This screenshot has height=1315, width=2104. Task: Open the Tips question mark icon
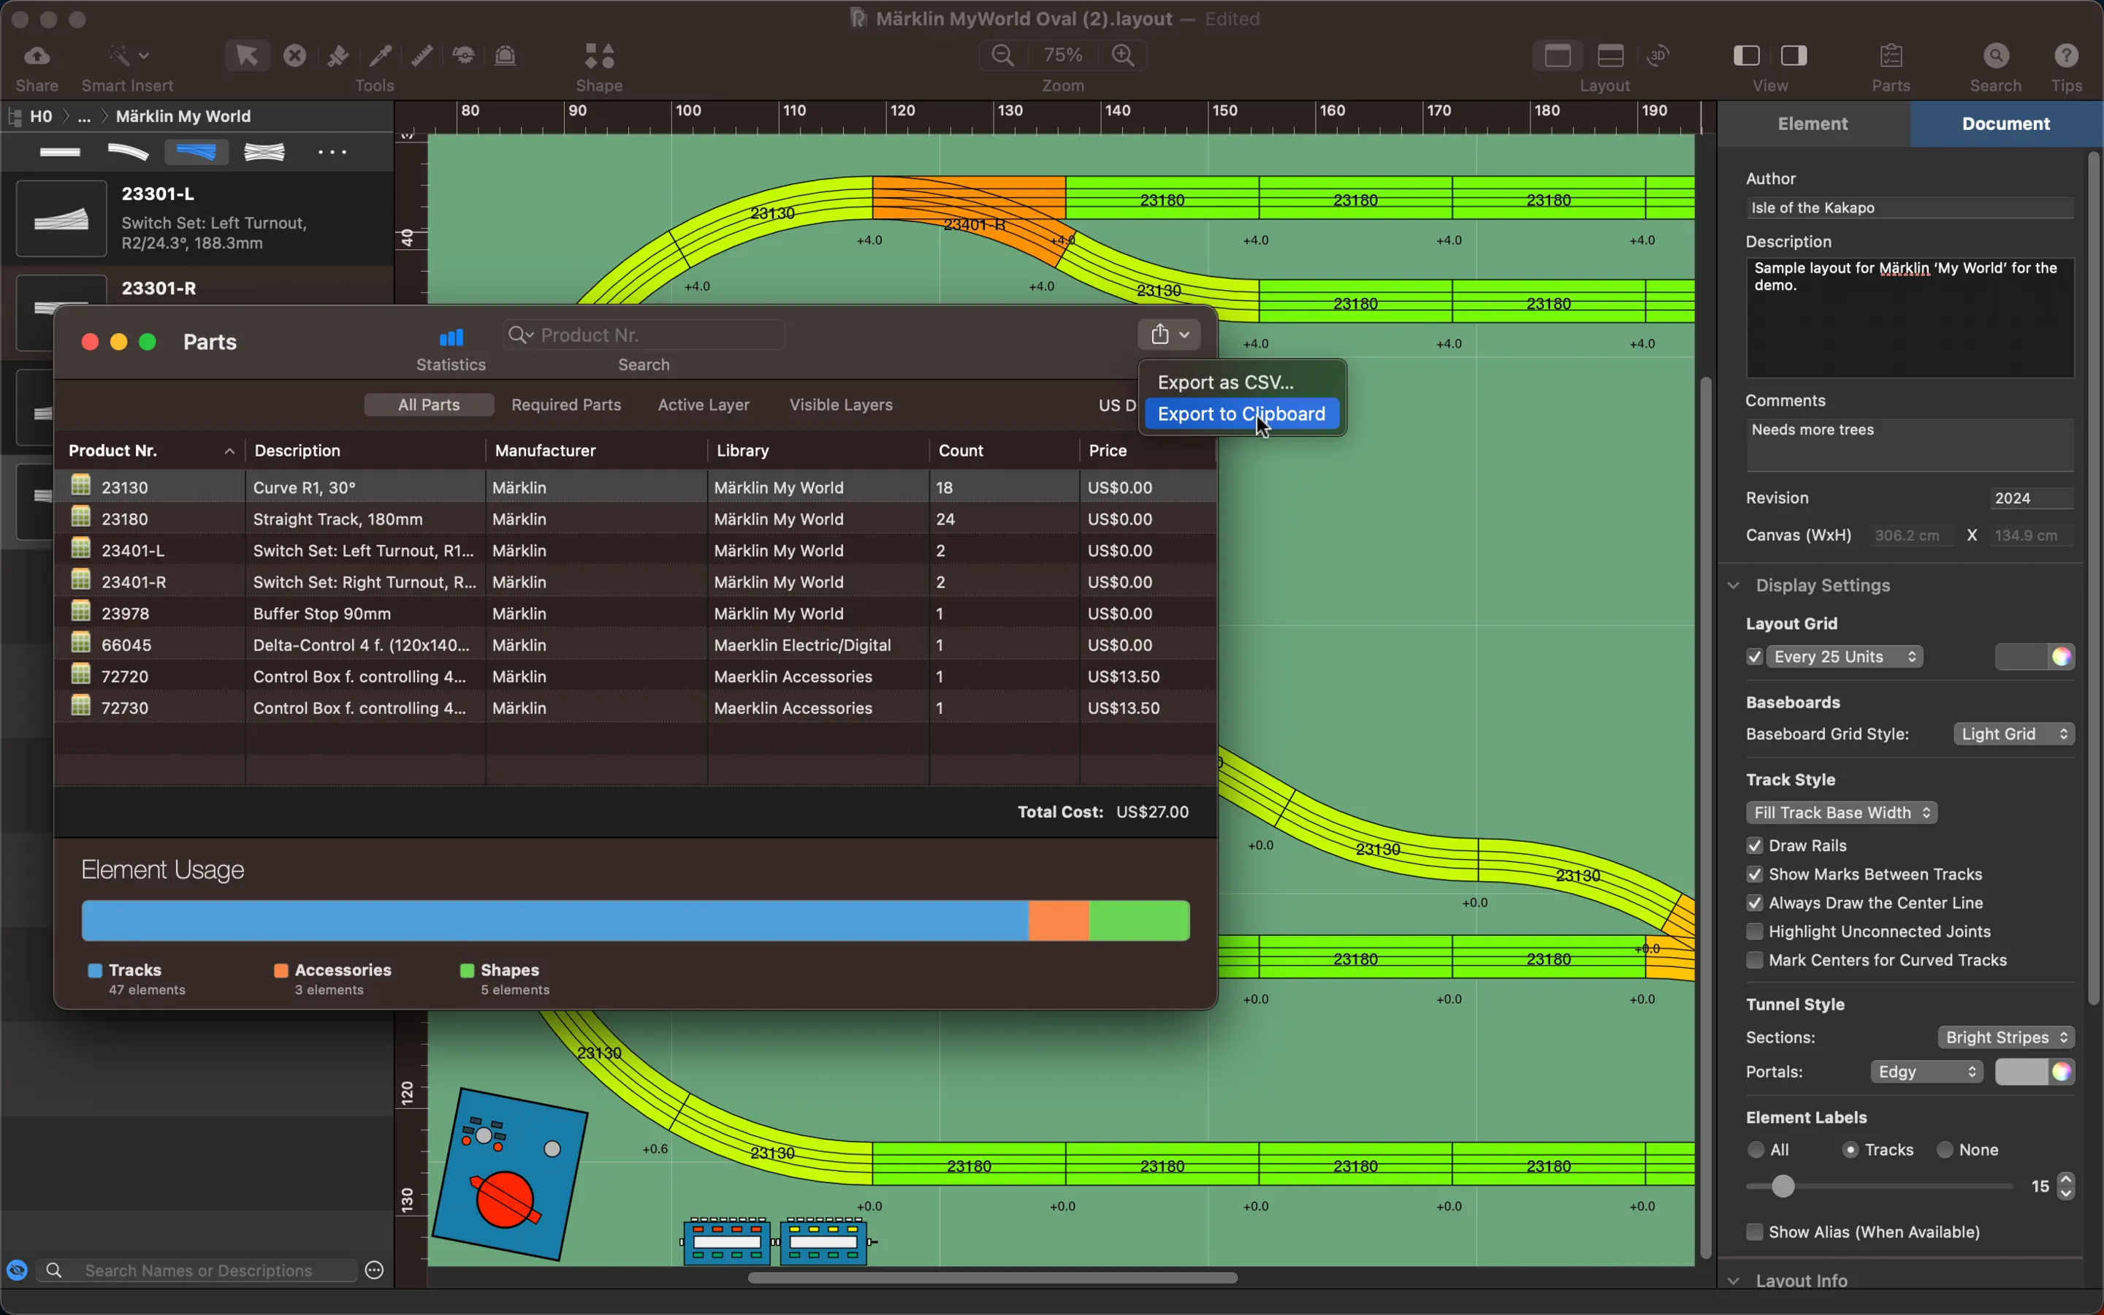tap(2066, 56)
